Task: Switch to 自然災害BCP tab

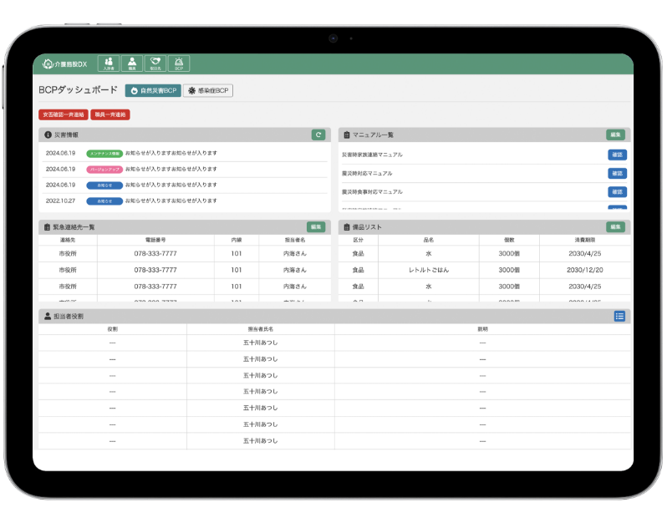Action: coord(153,90)
